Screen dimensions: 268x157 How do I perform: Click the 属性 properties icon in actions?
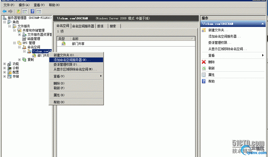(x=204, y=75)
